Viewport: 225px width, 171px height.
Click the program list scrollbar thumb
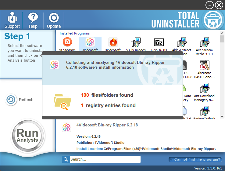coord(222,39)
